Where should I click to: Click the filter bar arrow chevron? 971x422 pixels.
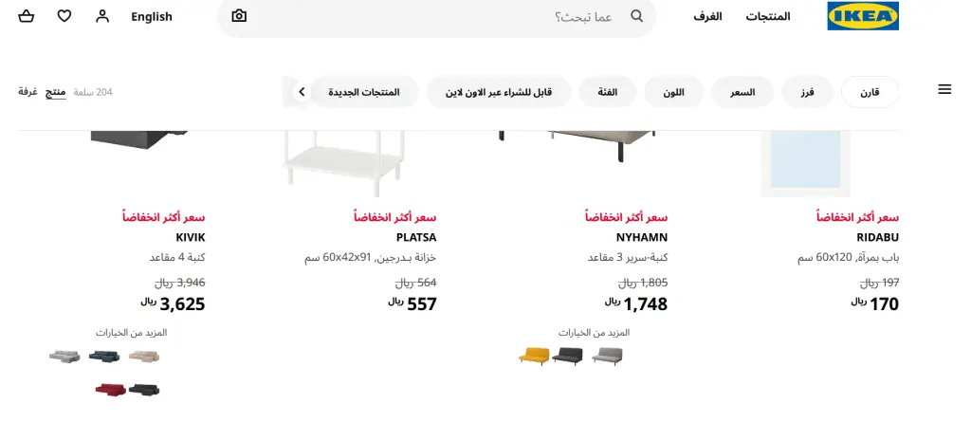pyautogui.click(x=302, y=92)
